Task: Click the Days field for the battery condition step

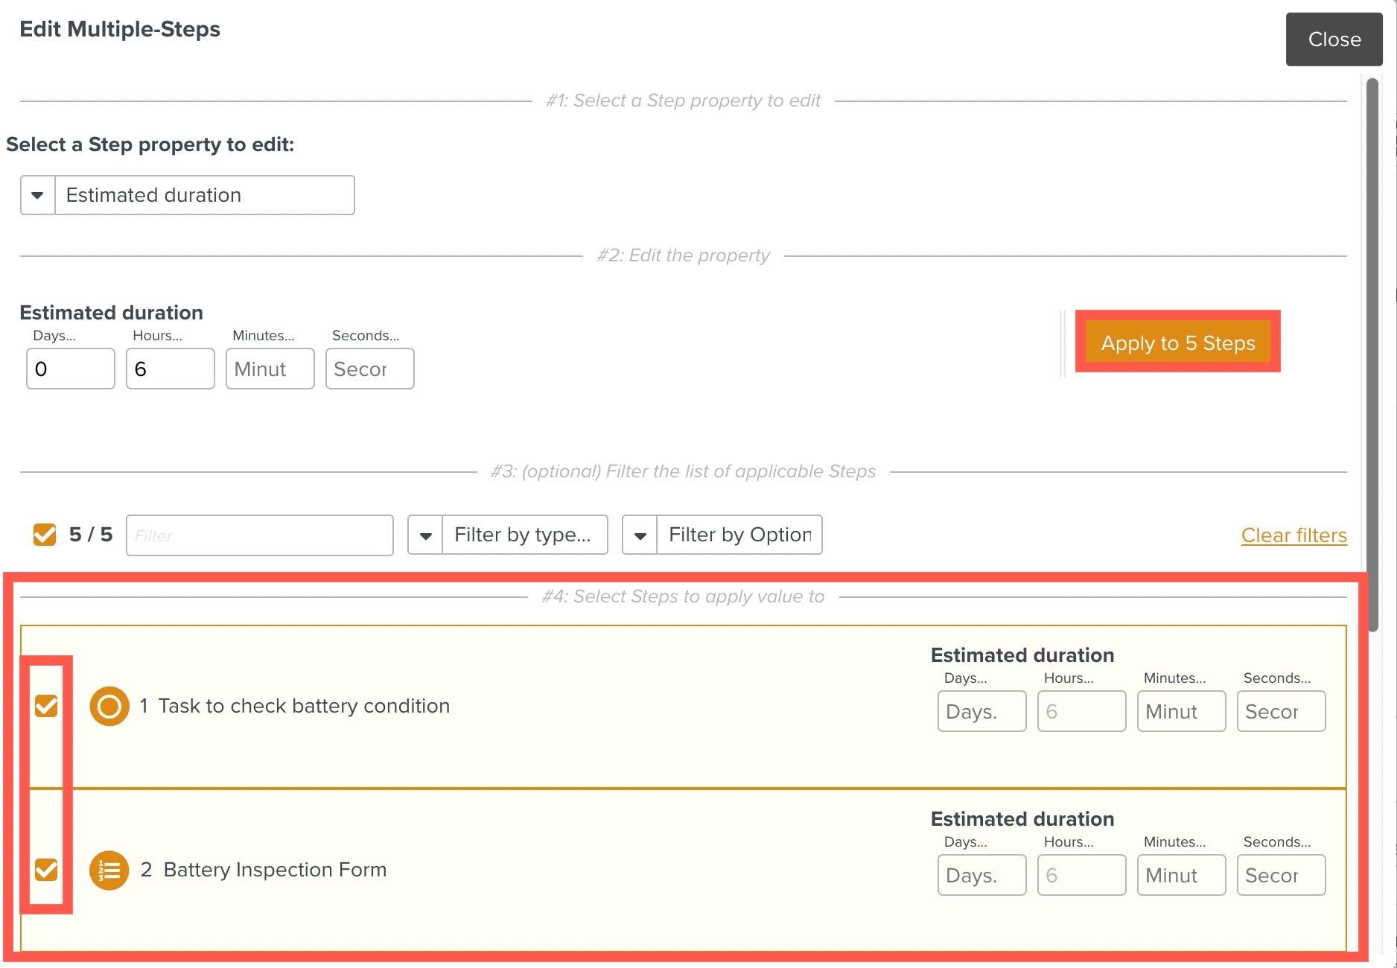Action: pos(981,711)
